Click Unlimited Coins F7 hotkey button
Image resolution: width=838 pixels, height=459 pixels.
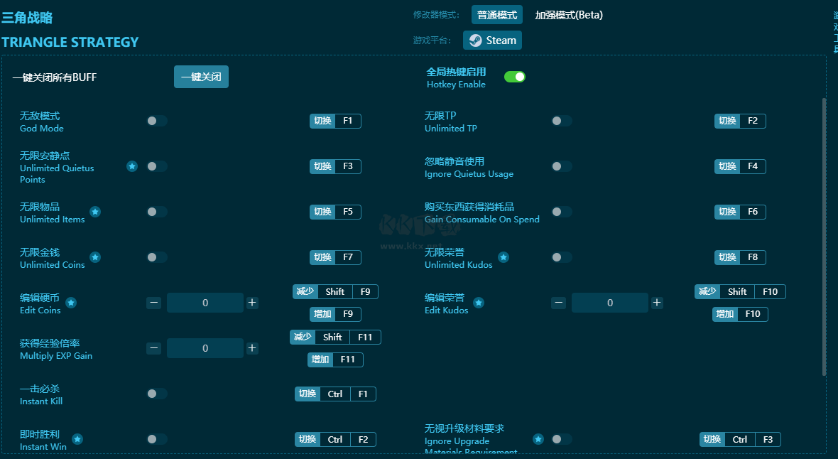(336, 257)
